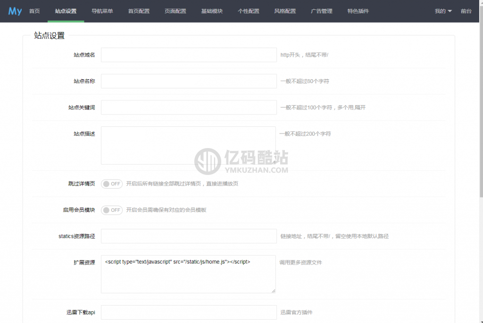Focus the 迅雷下载api input field
The width and height of the screenshot is (483, 323).
click(189, 312)
